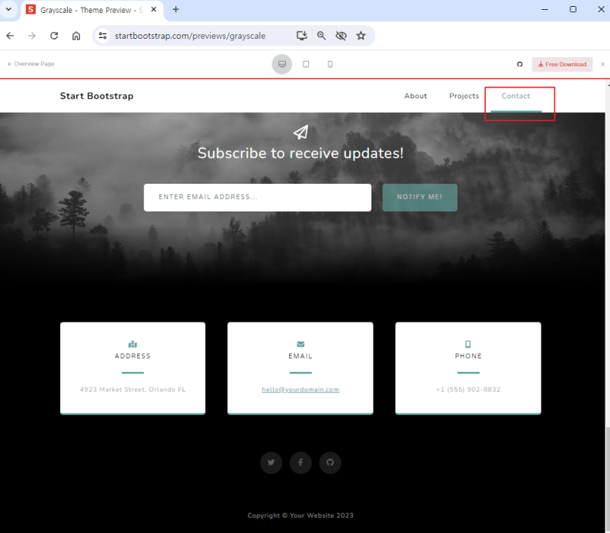Select the desktop preview device icon
This screenshot has height=533, width=610.
point(282,64)
